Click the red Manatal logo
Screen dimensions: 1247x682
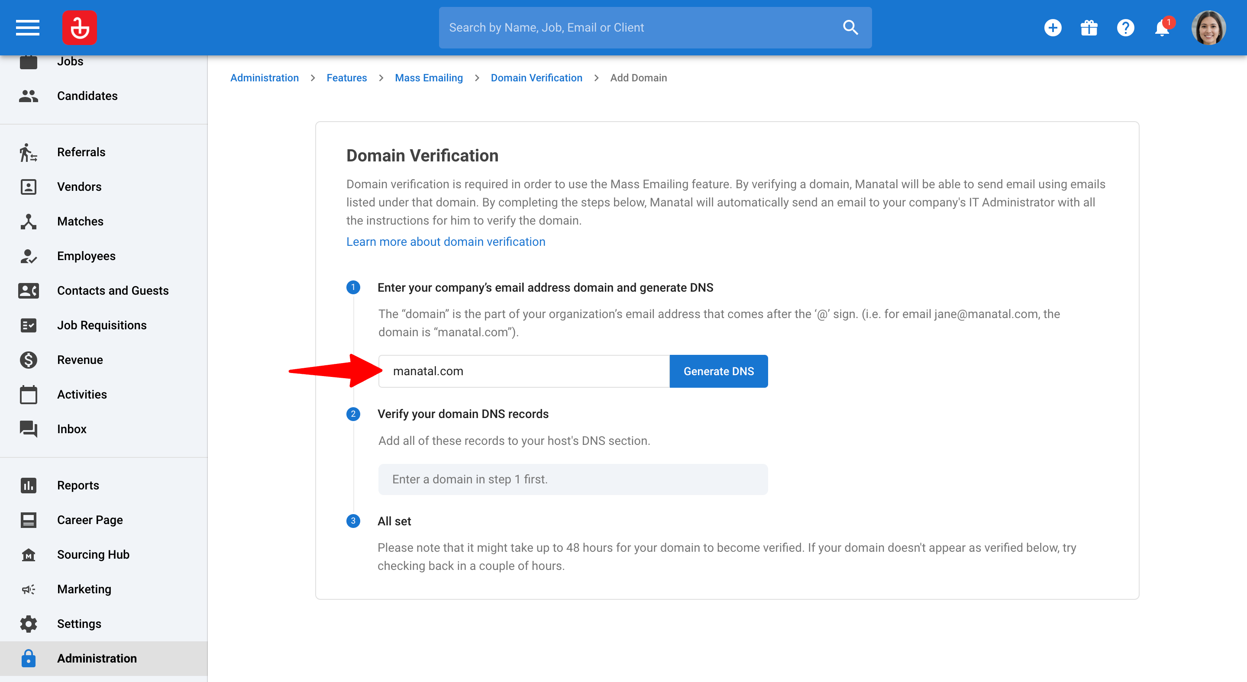click(79, 28)
